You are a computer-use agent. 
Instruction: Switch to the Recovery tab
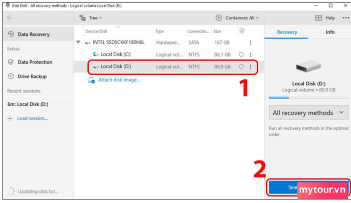[287, 32]
